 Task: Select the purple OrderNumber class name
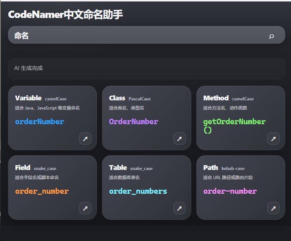pos(133,122)
